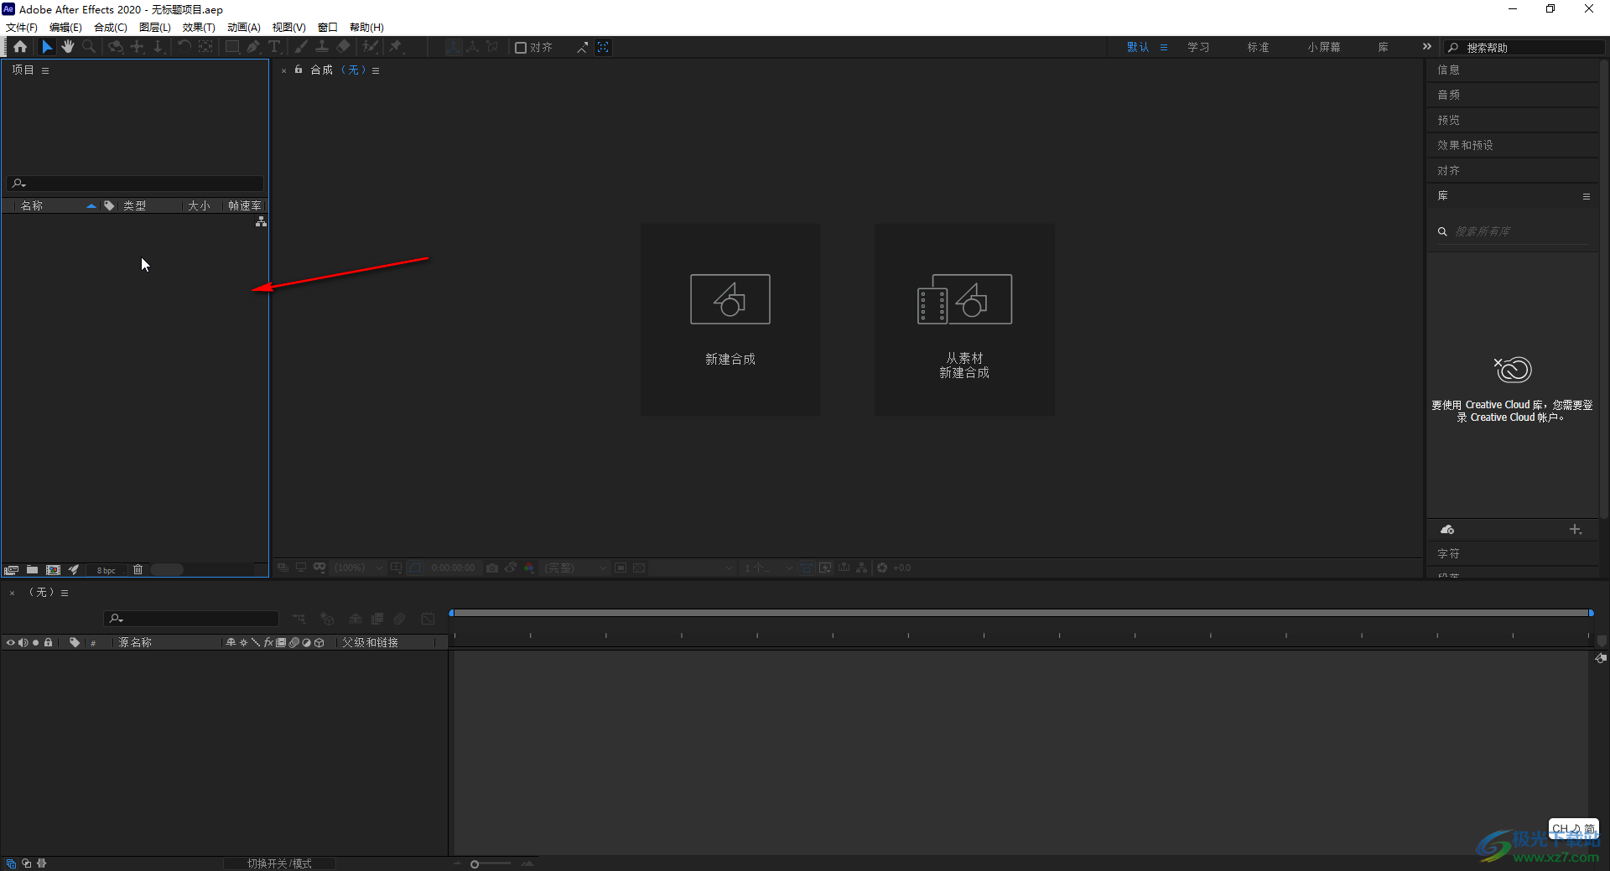Open the 合成(C) menu
This screenshot has height=871, width=1610.
(111, 27)
